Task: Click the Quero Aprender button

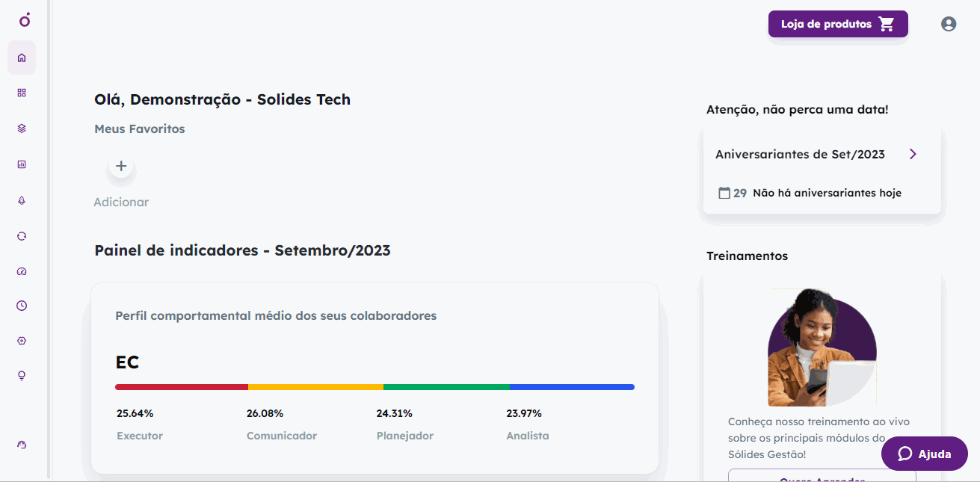Action: (822, 476)
